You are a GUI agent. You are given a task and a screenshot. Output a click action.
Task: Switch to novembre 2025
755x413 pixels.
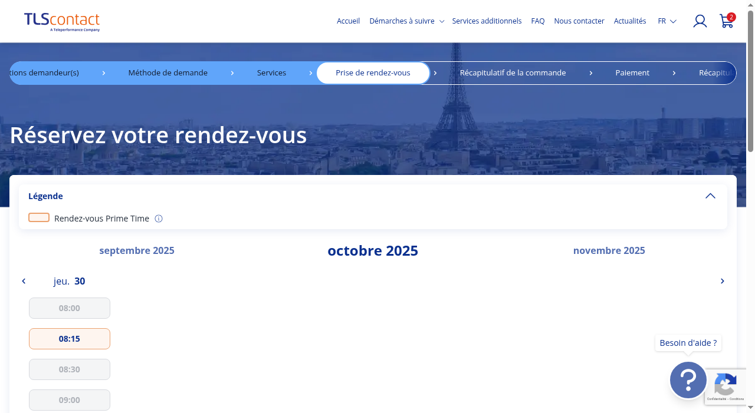(609, 250)
